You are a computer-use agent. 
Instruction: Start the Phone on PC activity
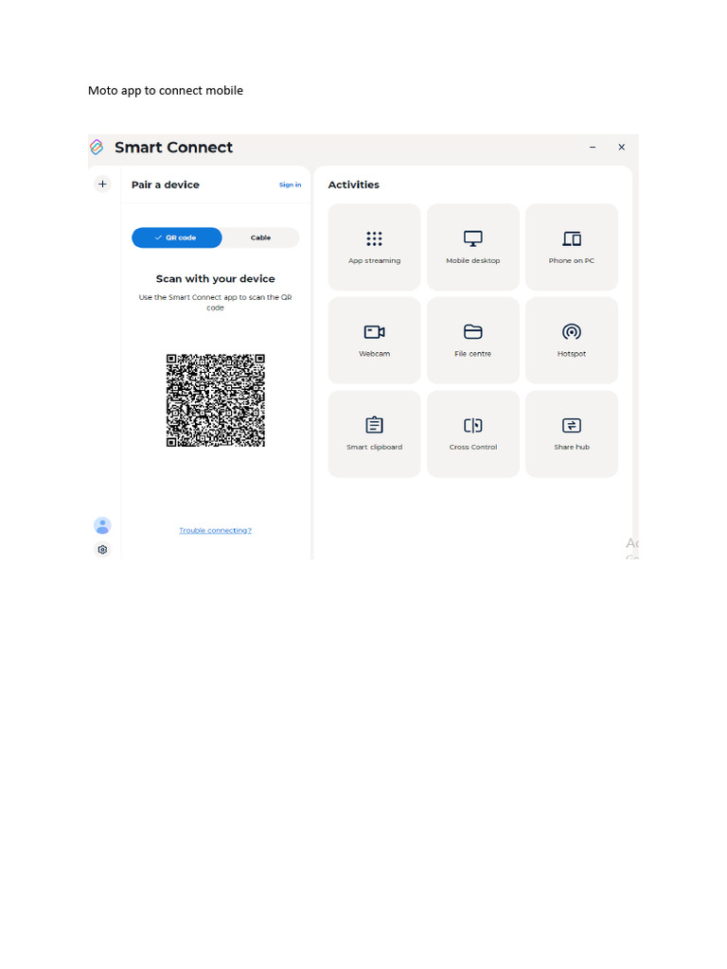(572, 247)
